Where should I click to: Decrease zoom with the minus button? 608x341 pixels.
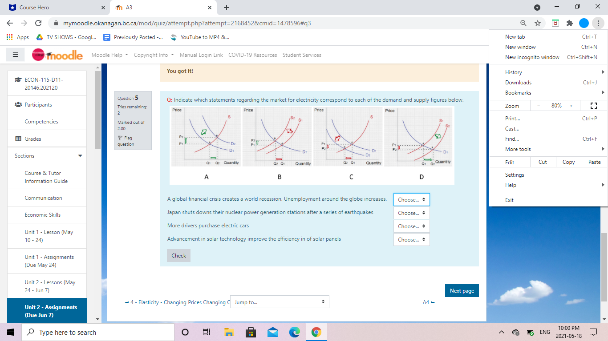(538, 106)
